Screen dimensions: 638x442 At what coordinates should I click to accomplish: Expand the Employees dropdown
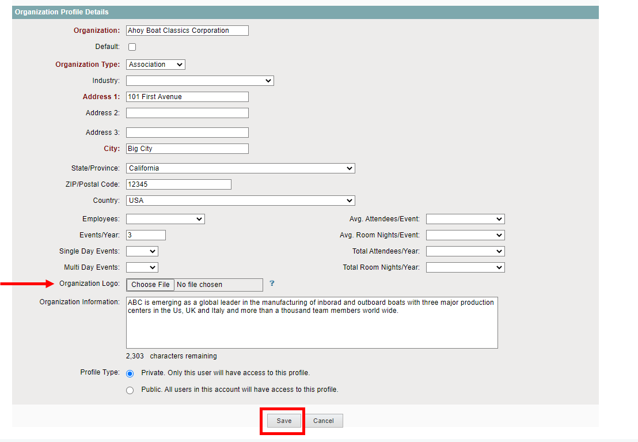(165, 219)
